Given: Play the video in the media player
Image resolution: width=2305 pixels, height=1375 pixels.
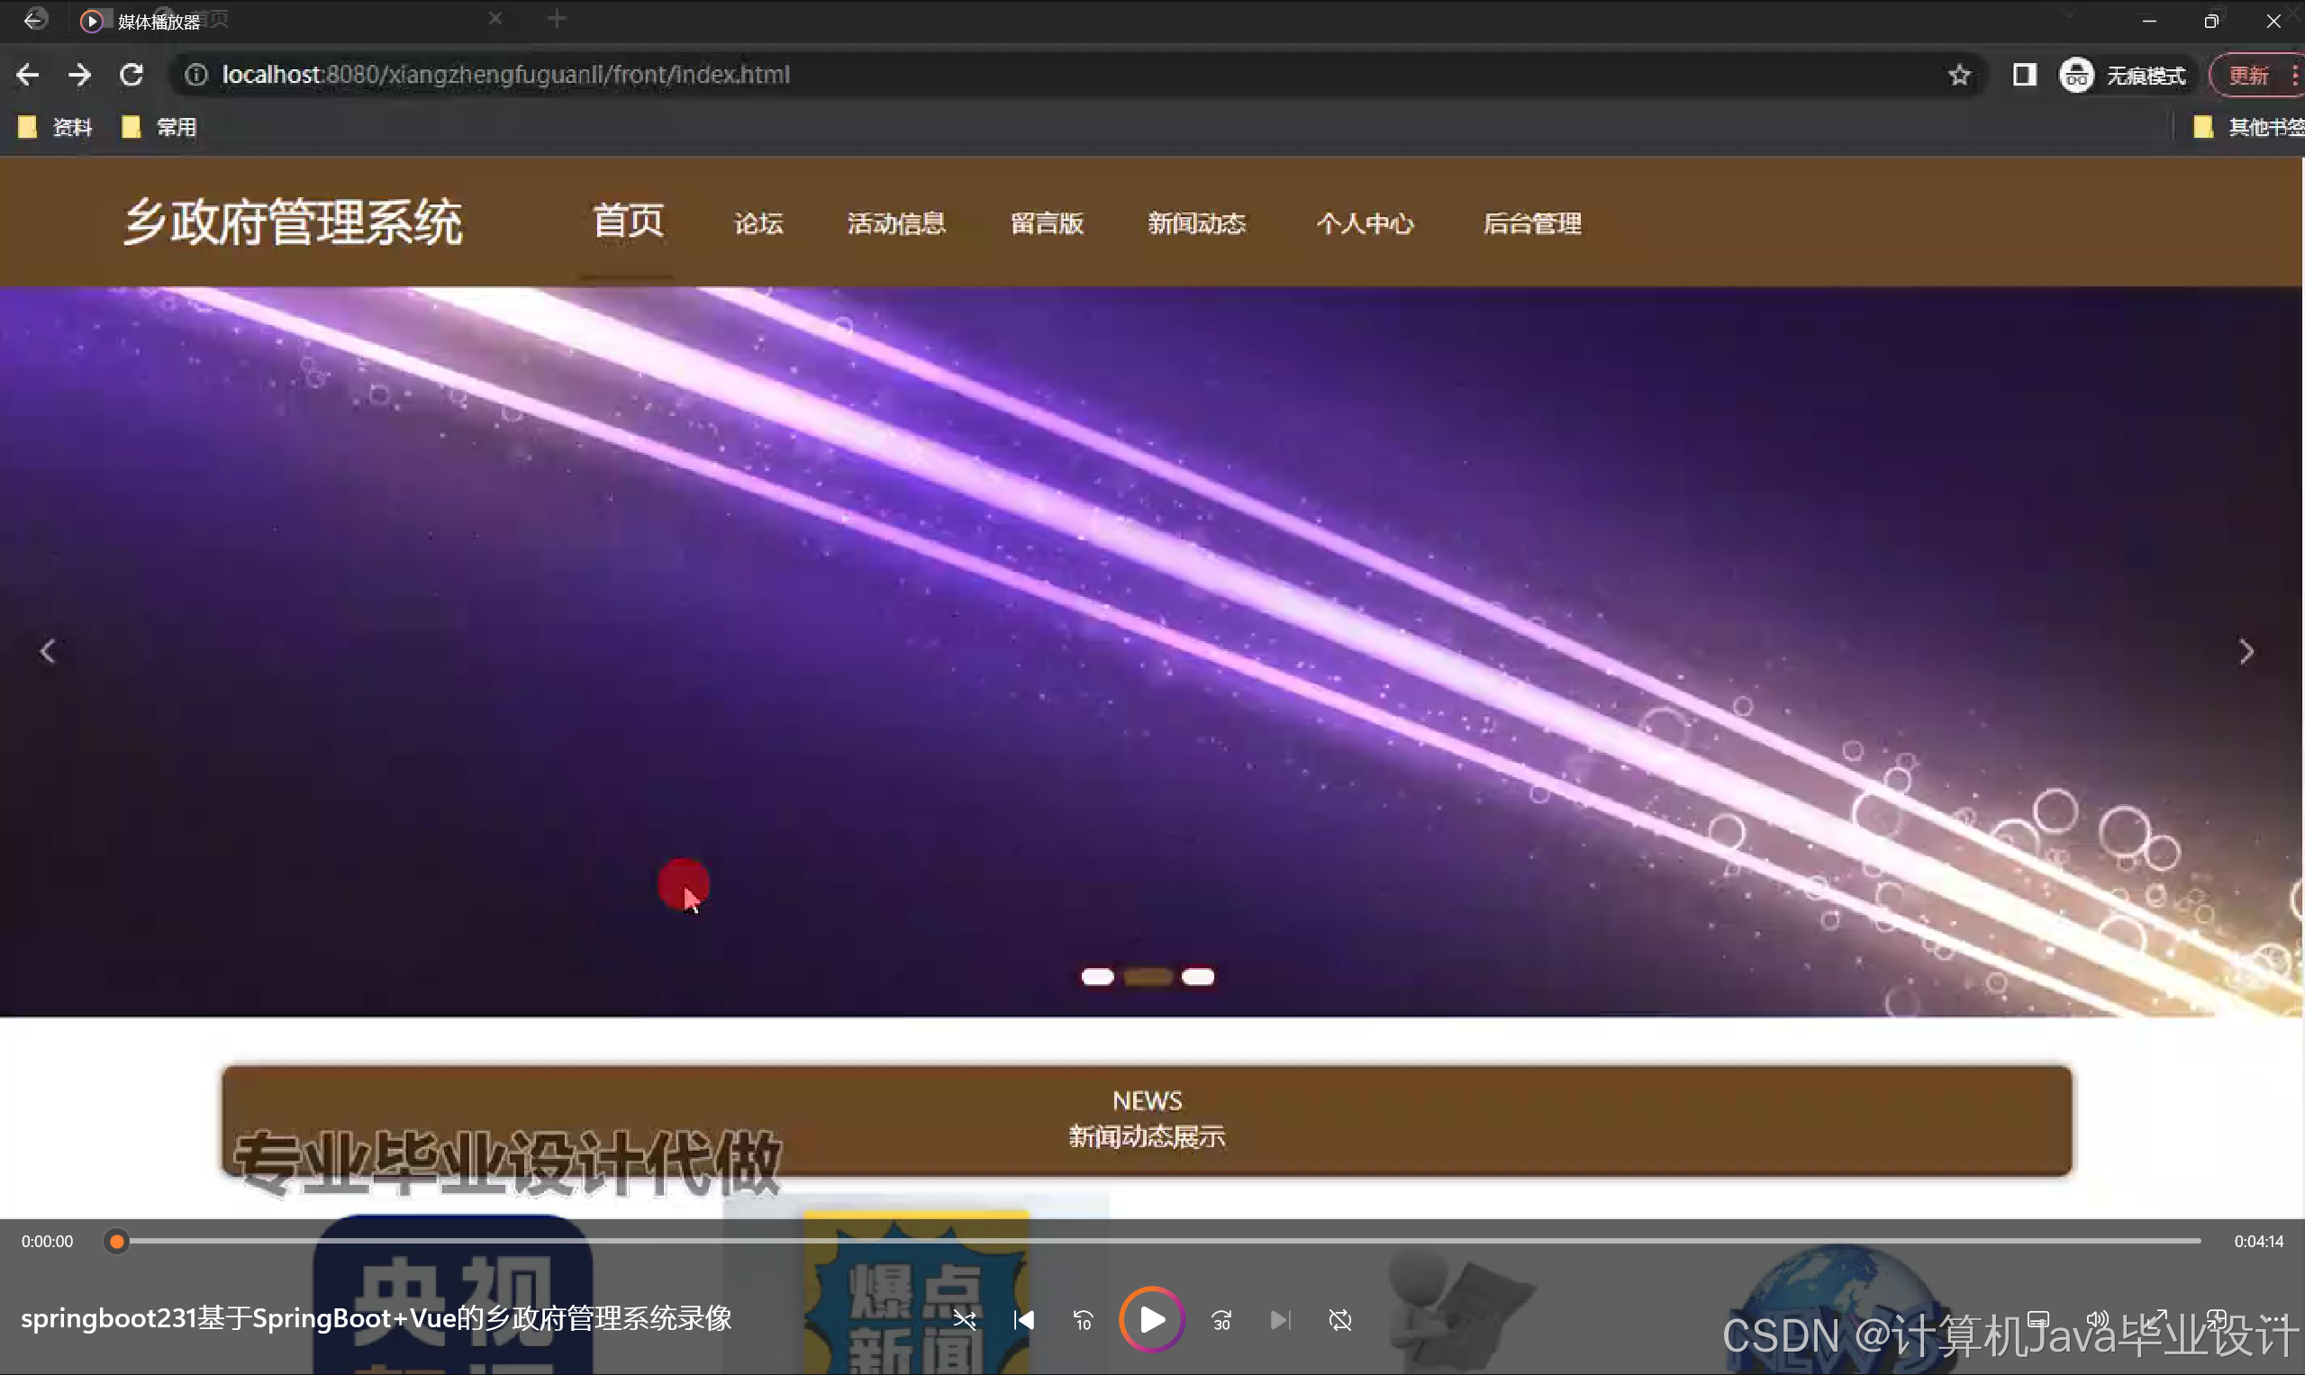Looking at the screenshot, I should click(1151, 1319).
